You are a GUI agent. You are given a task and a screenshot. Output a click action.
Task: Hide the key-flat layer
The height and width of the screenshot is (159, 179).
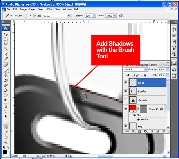tap(126, 91)
